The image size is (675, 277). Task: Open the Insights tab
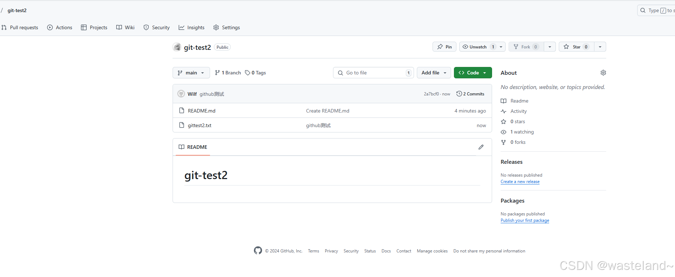point(191,27)
